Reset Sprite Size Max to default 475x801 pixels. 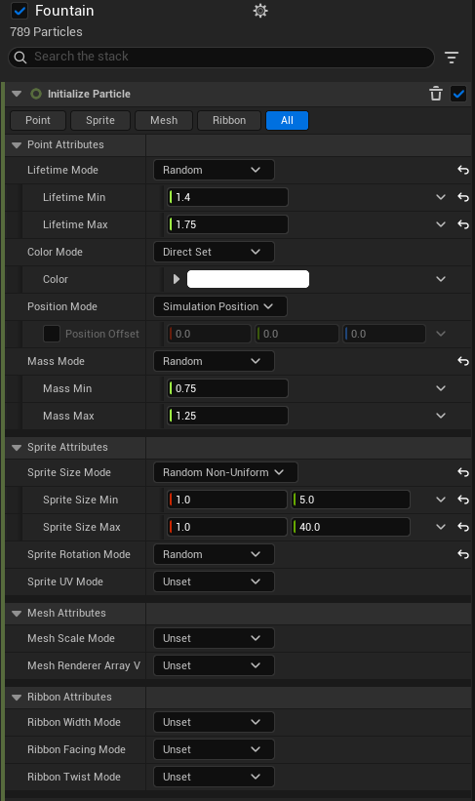point(462,527)
